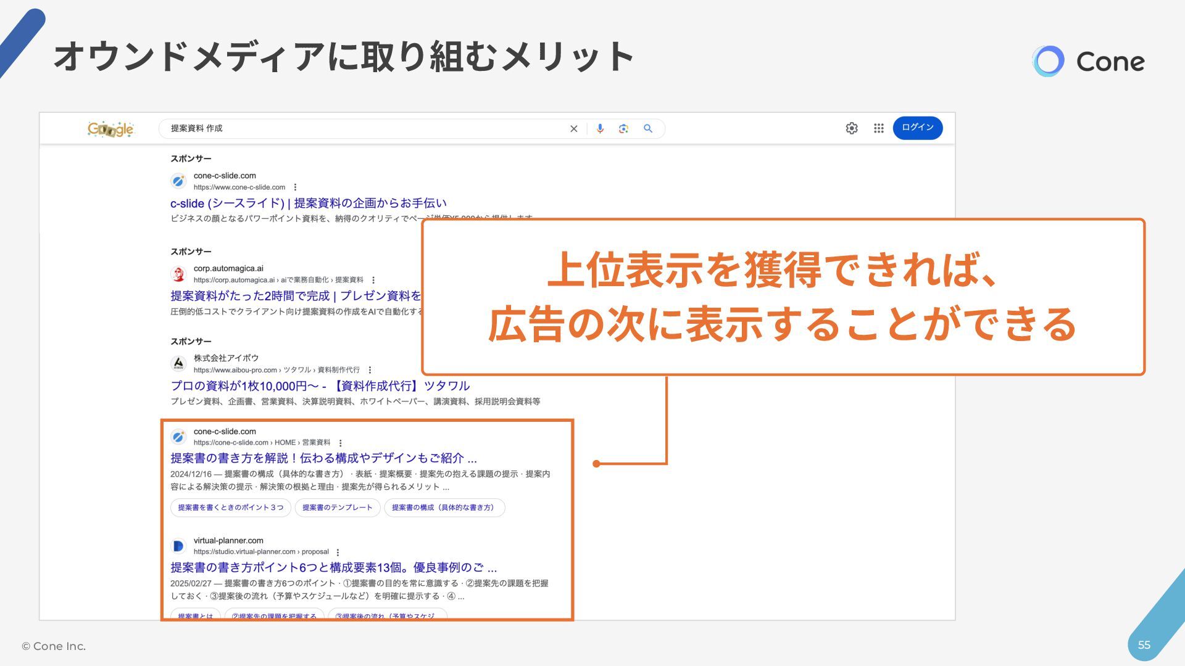Click the microphone voice search icon
The width and height of the screenshot is (1185, 666).
click(x=600, y=128)
